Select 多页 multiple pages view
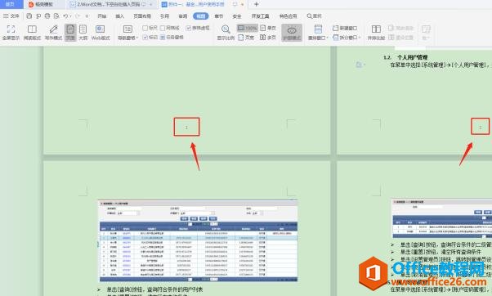 coord(268,38)
